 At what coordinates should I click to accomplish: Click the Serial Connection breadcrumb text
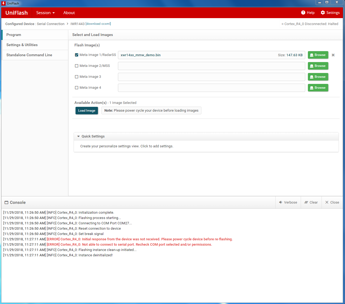tap(51, 24)
